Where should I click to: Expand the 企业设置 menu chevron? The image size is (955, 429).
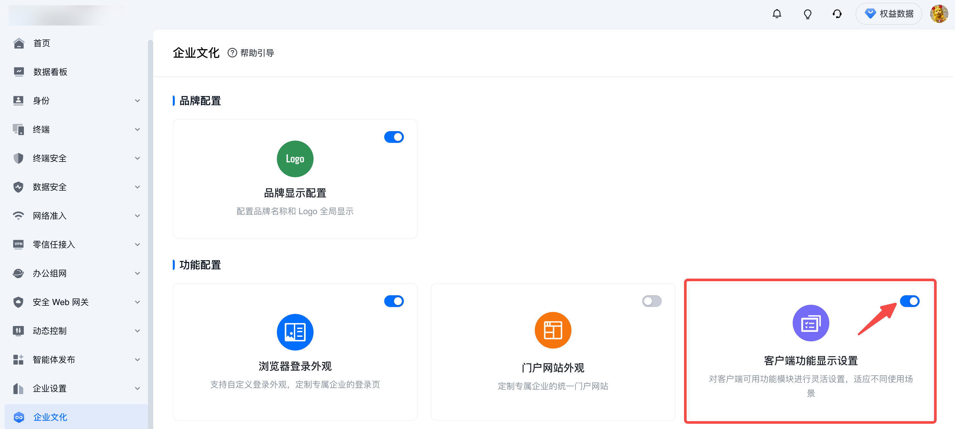137,388
